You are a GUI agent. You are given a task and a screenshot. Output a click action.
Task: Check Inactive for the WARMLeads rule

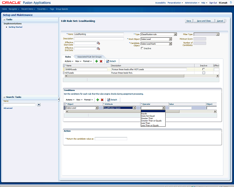click(204, 69)
